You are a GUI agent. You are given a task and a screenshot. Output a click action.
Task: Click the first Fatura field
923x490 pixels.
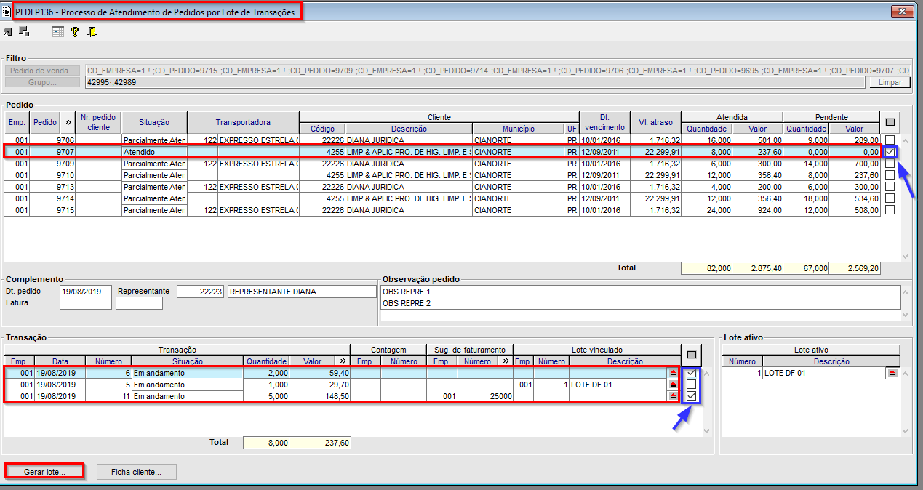(86, 303)
